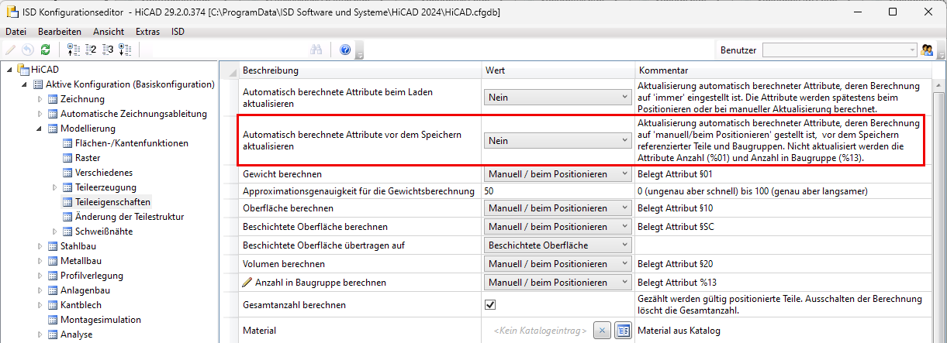Expand the Automatische Zeichnungsableitung node
The height and width of the screenshot is (343, 947).
coord(40,114)
